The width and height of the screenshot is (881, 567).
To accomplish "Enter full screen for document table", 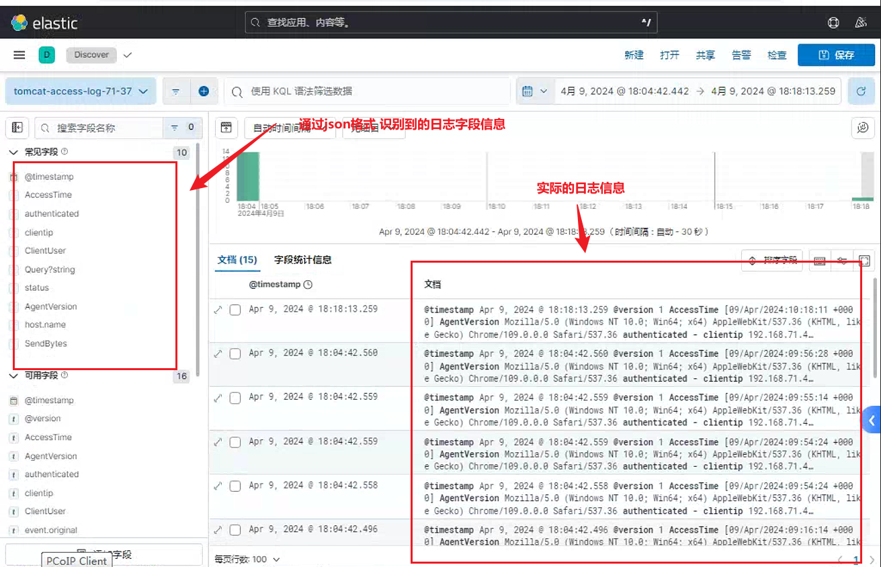I will tap(865, 261).
